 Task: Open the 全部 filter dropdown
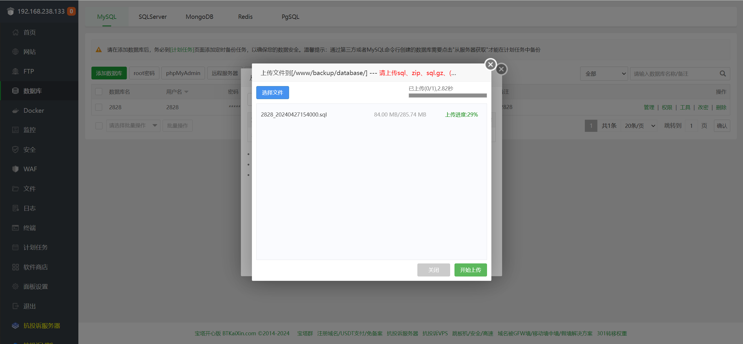pyautogui.click(x=604, y=74)
